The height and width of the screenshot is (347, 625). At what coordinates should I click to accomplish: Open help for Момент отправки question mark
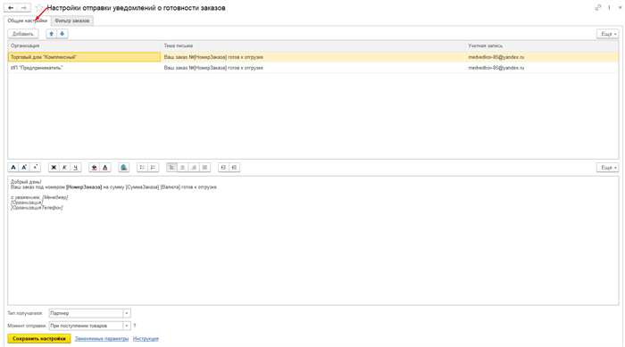134,326
